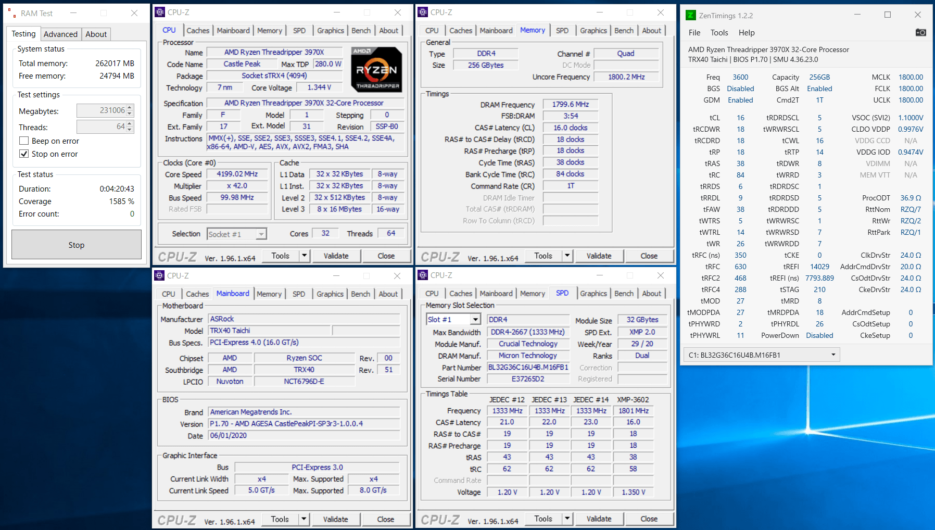Select the Testing tab in RAM Test
Image resolution: width=935 pixels, height=530 pixels.
[23, 34]
